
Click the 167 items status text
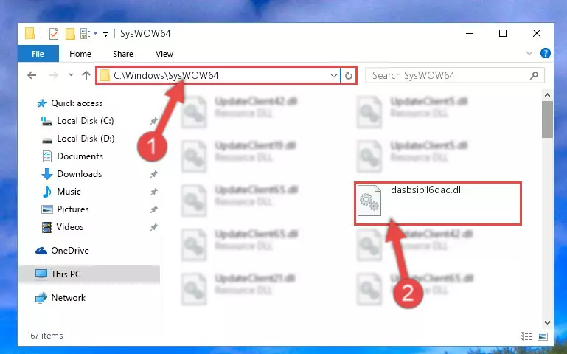point(45,336)
